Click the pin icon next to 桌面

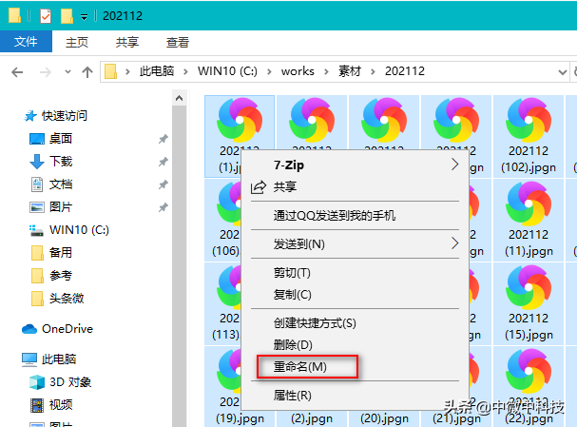(163, 139)
